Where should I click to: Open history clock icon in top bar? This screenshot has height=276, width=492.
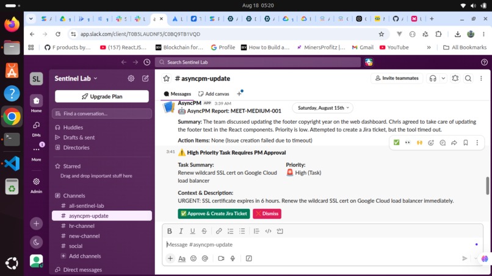tap(147, 62)
